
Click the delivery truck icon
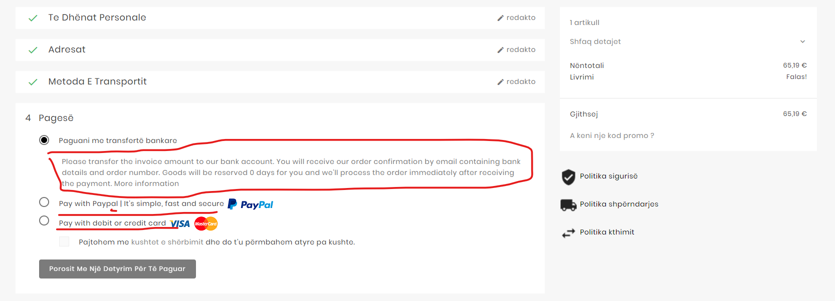pos(568,204)
